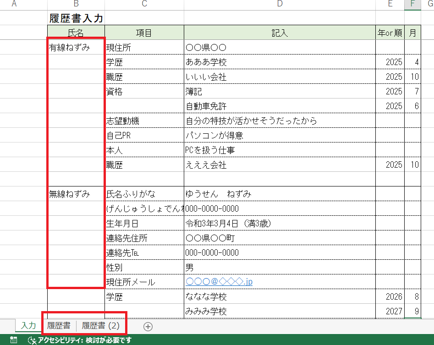Add a new sheet with the plus button
The image size is (434, 345).
coord(148,326)
